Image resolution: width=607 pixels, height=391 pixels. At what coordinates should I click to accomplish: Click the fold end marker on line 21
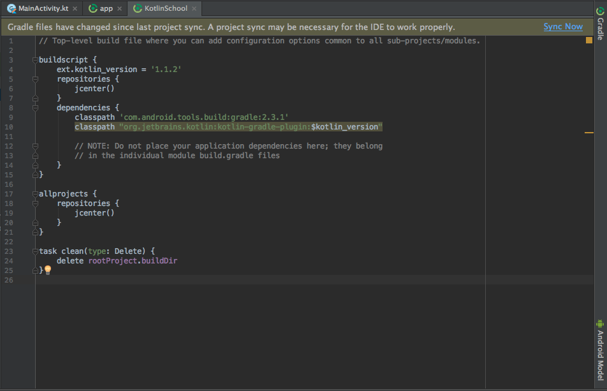[x=35, y=232]
